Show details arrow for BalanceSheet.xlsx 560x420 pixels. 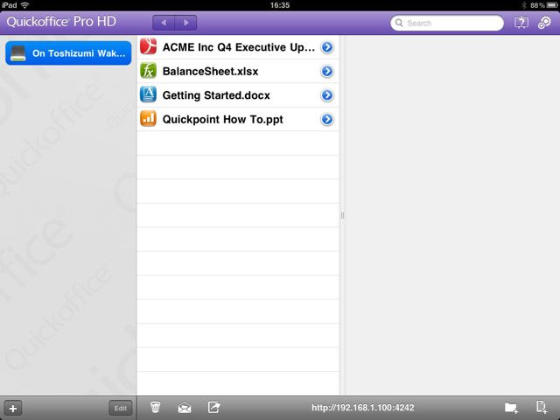(327, 71)
